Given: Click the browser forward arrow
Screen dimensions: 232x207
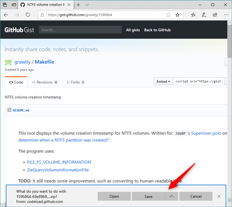Looking at the screenshot, I should coord(17,15).
